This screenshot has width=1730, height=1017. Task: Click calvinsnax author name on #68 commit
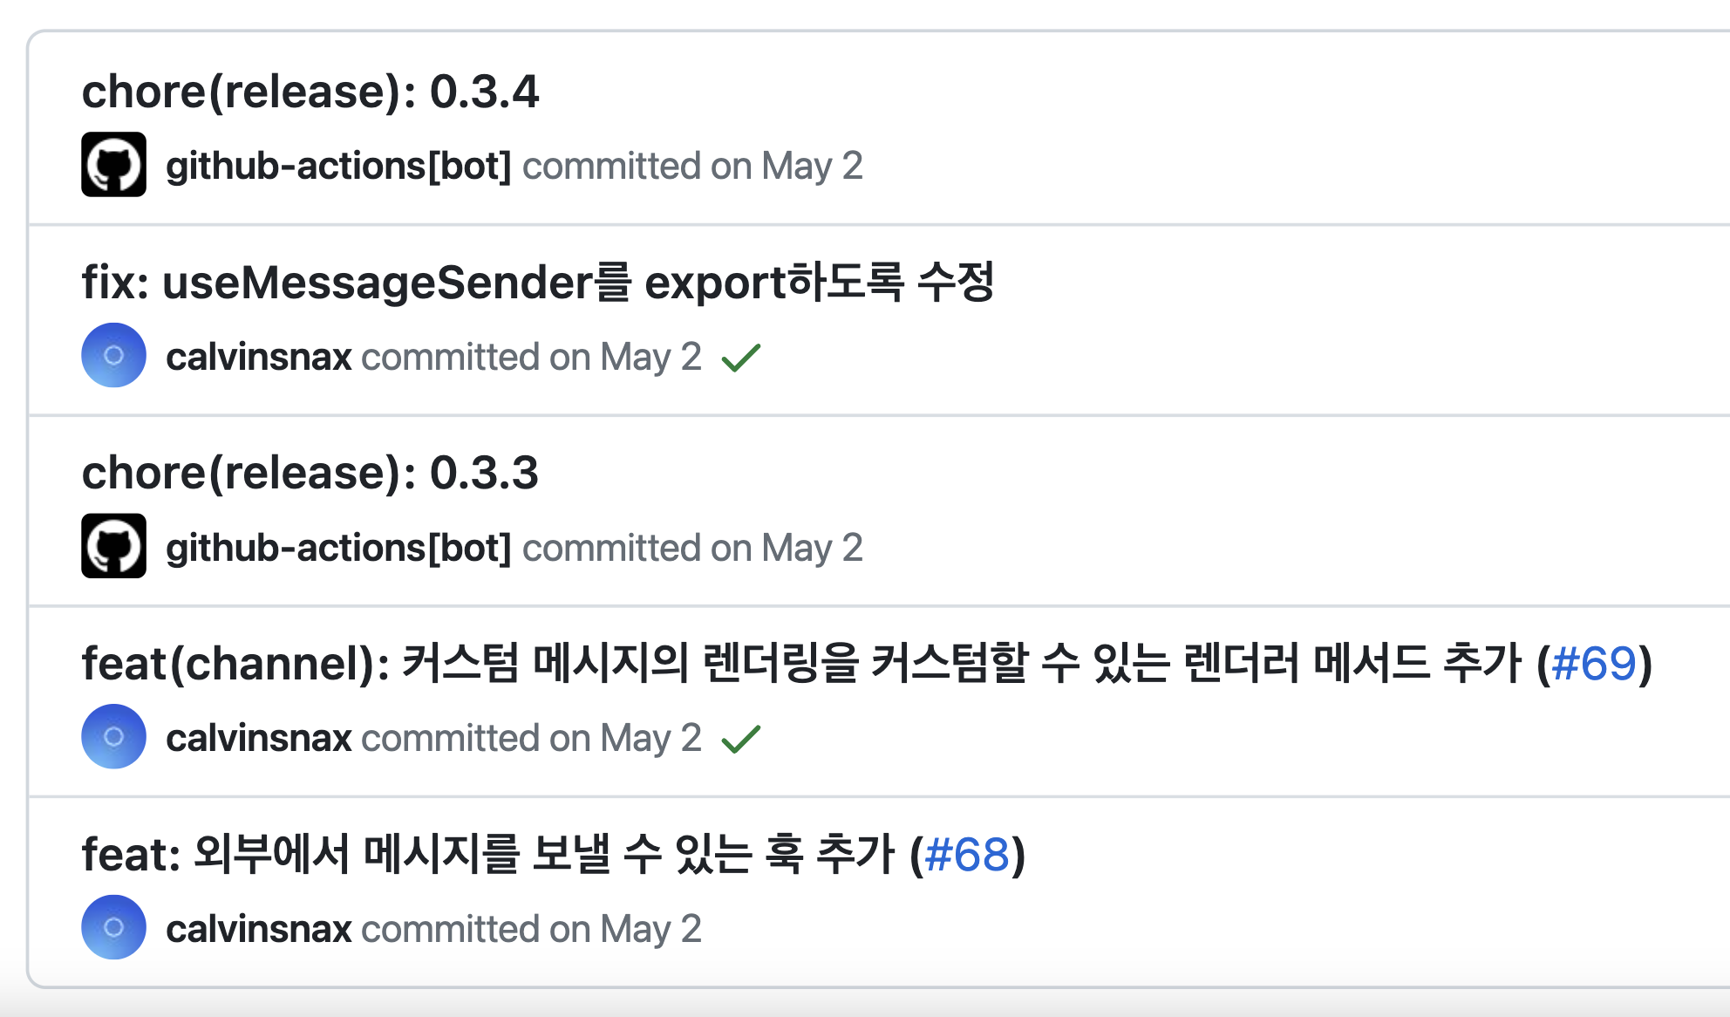click(258, 929)
